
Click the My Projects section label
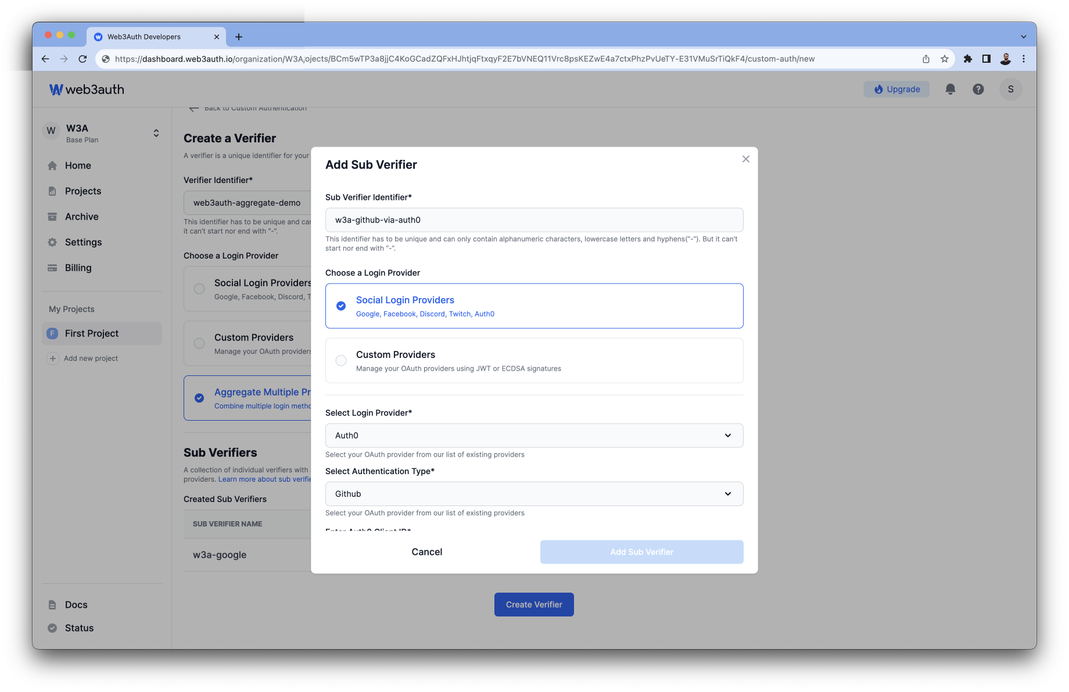pyautogui.click(x=71, y=309)
